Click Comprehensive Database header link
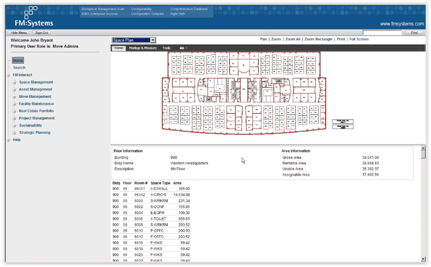The height and width of the screenshot is (267, 431). (189, 9)
